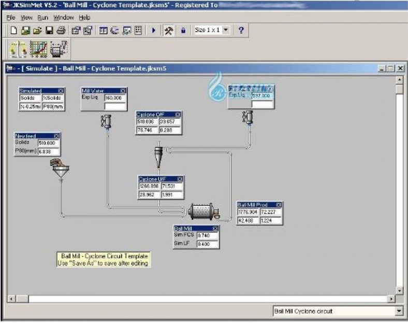Print using the printer toolbar icon
Screen dimensions: 408x323
pyautogui.click(x=61, y=31)
